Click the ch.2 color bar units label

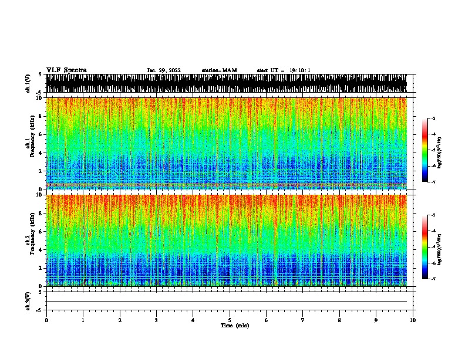click(440, 249)
